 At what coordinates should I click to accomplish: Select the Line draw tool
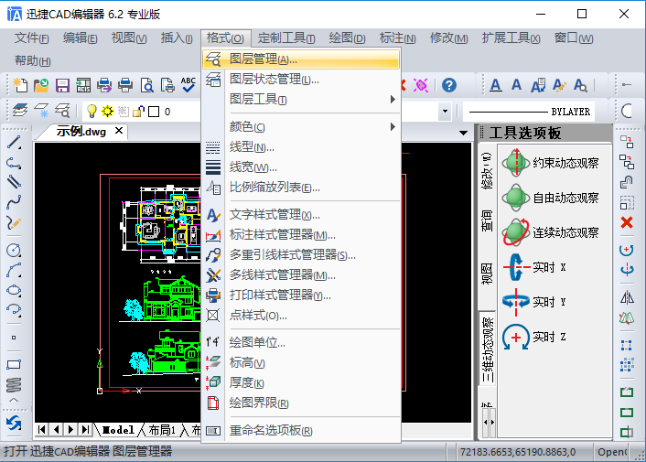tap(14, 143)
